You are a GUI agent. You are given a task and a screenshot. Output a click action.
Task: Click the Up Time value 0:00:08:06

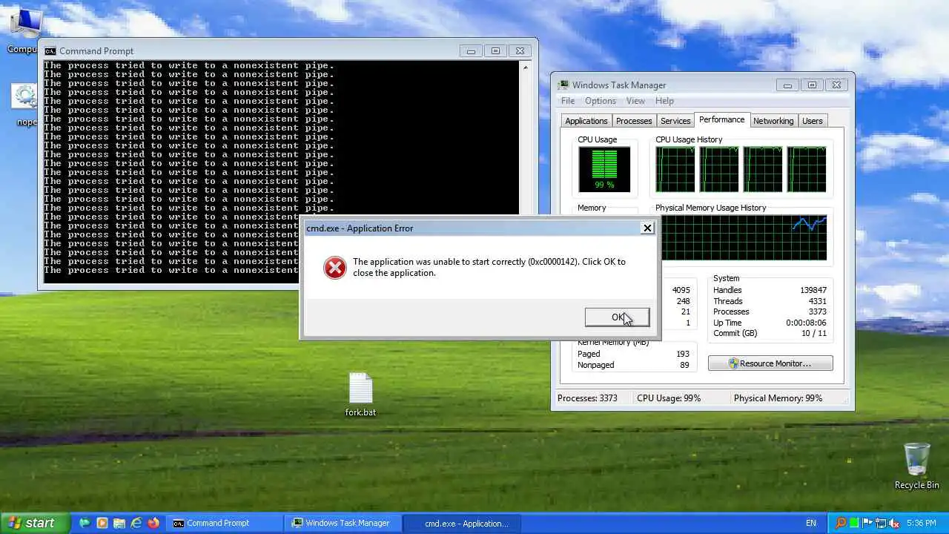click(806, 323)
